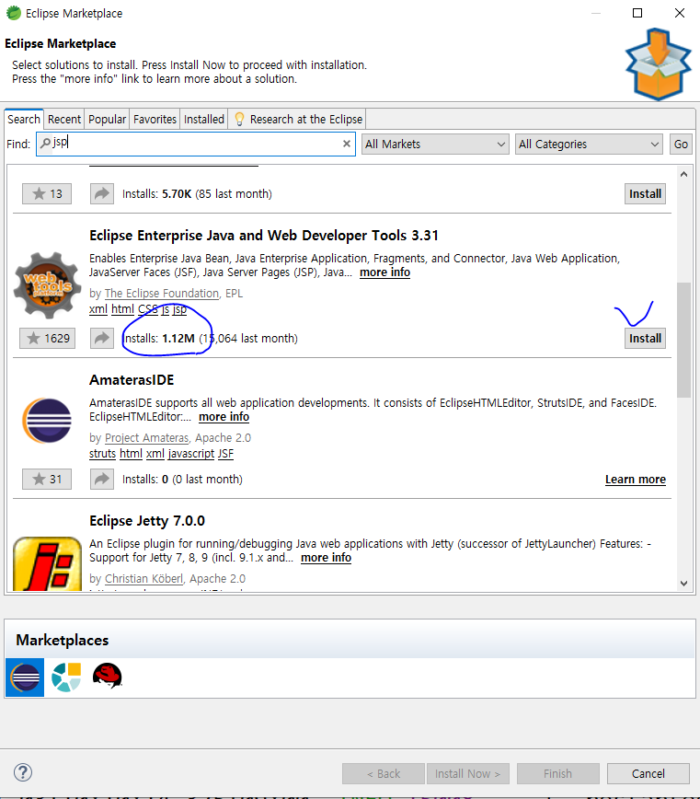Open more info for Eclipse Jetty
Viewport: 700px width, 799px height.
pyautogui.click(x=326, y=558)
